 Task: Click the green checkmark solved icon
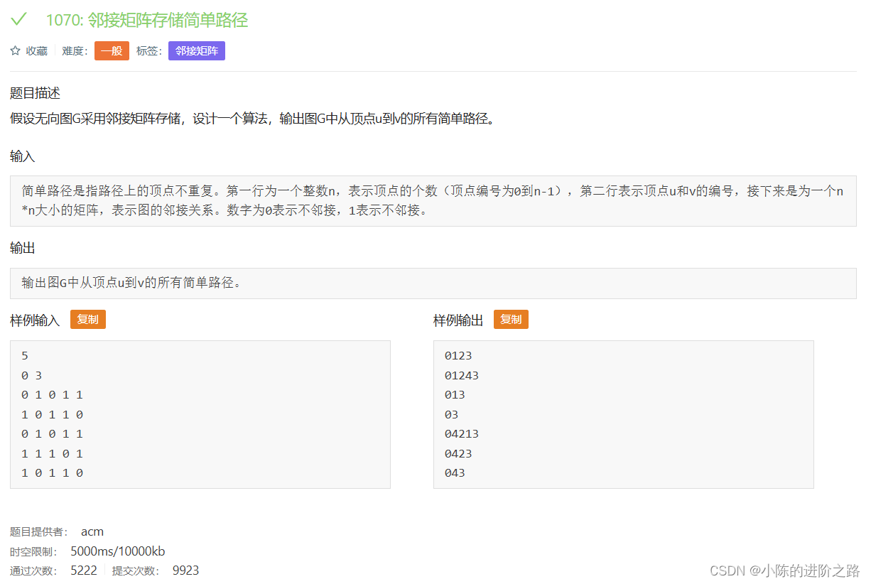[x=18, y=18]
